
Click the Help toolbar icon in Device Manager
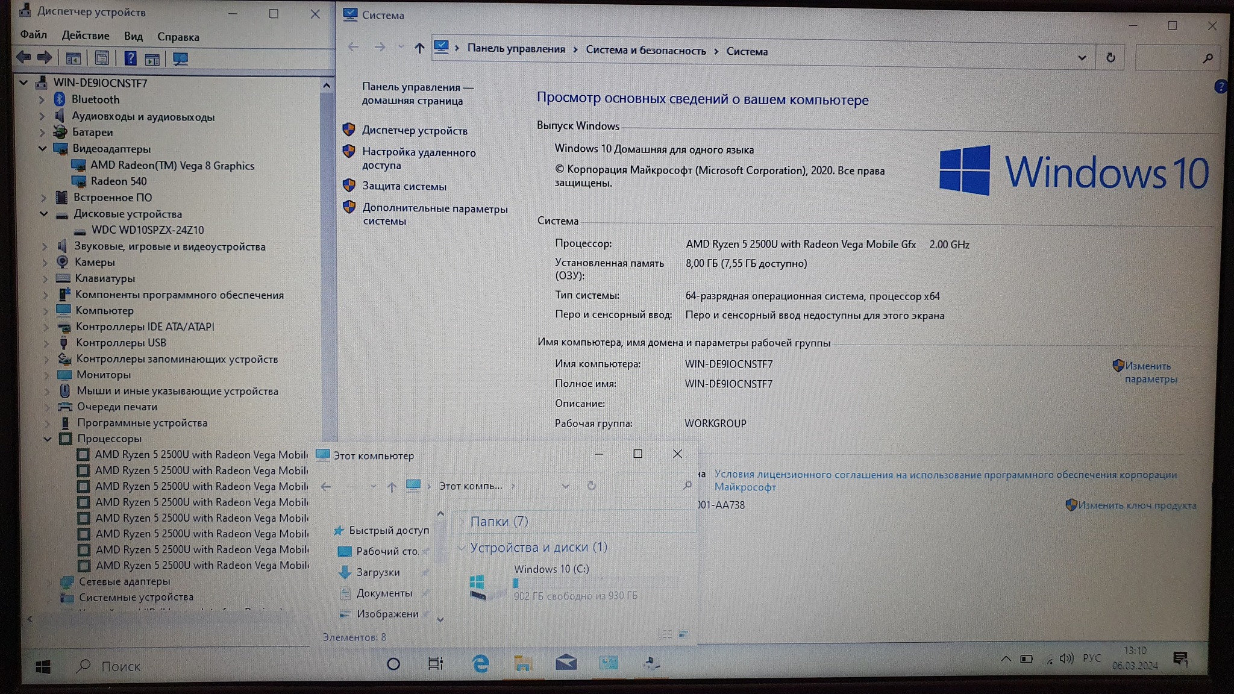pos(130,58)
